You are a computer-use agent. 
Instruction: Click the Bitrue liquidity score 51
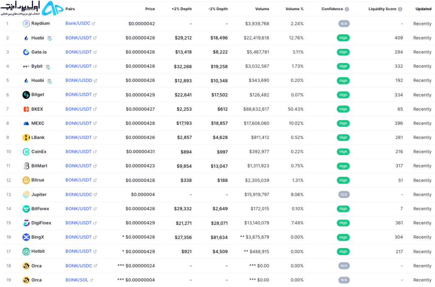(400, 180)
